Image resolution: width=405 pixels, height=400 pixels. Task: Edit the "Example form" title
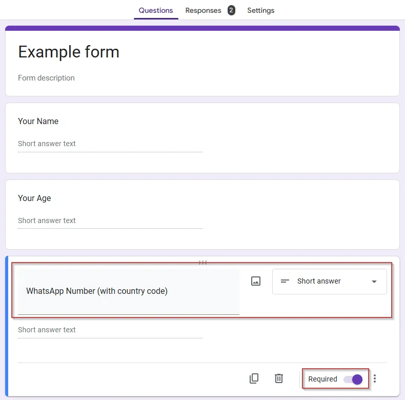click(69, 52)
